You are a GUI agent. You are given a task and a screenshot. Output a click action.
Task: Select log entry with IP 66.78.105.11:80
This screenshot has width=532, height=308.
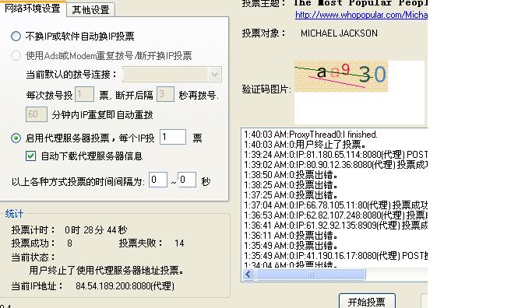(x=336, y=205)
